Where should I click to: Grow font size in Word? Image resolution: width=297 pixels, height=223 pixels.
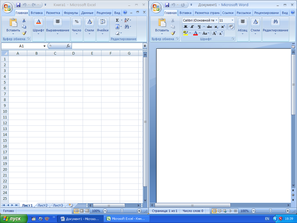point(214,33)
